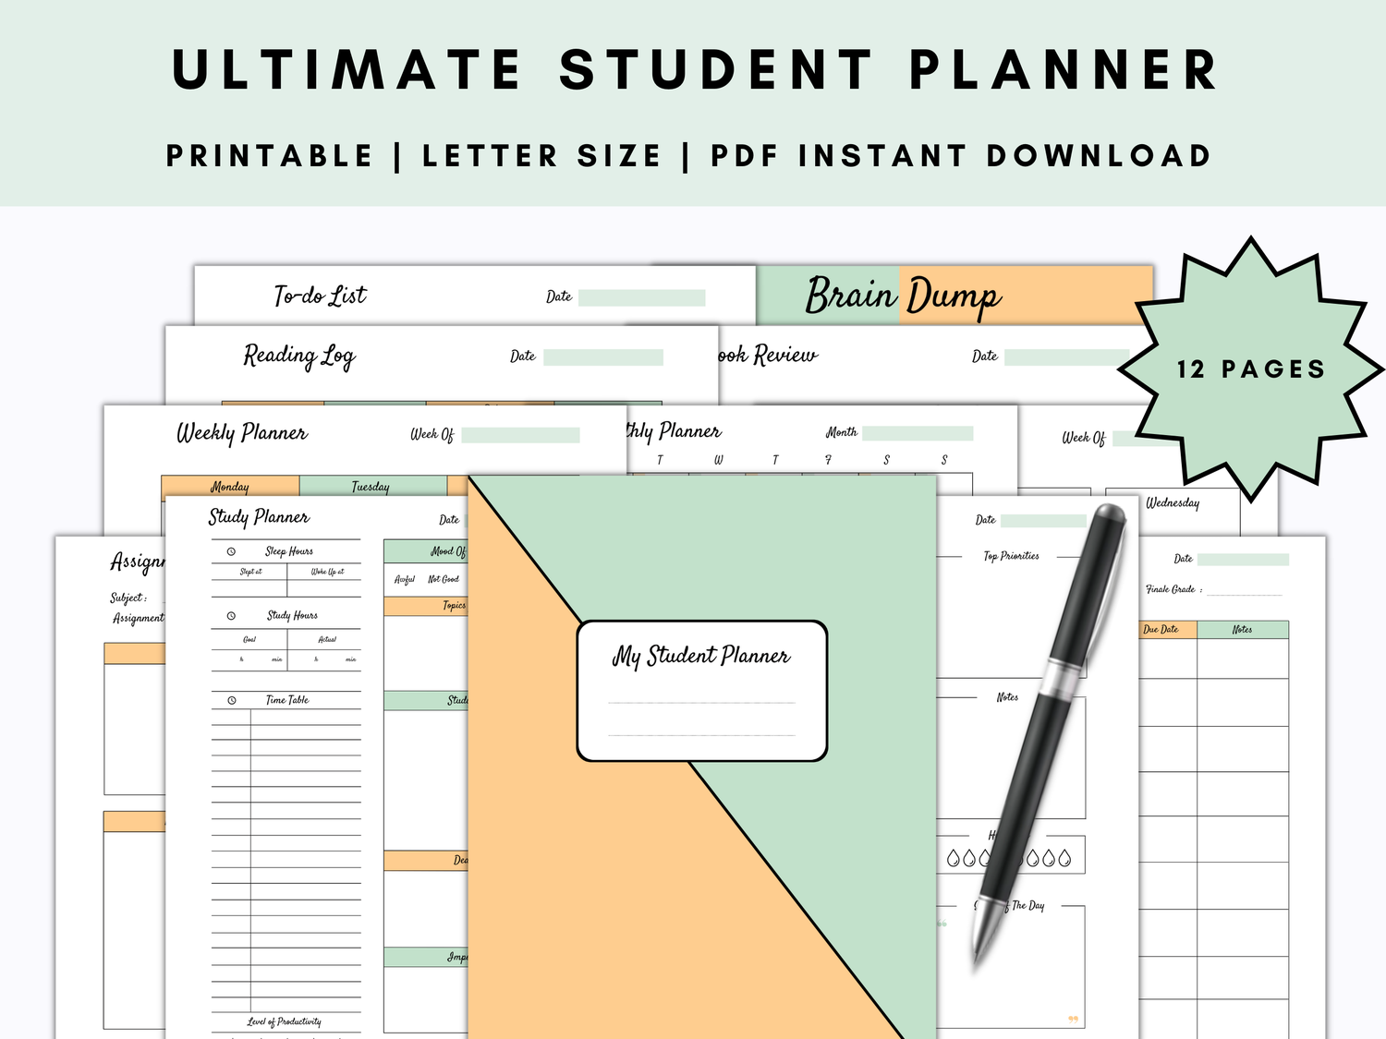Switch to the Monday tab
Image resolution: width=1386 pixels, height=1039 pixels.
tap(229, 487)
